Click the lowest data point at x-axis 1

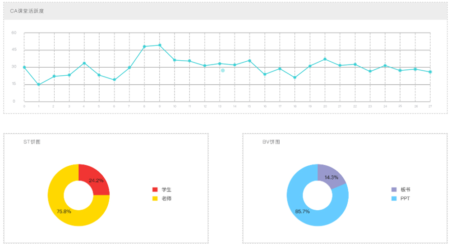pyautogui.click(x=39, y=85)
